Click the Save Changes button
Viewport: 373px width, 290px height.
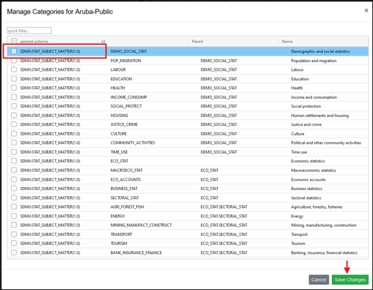(x=349, y=279)
